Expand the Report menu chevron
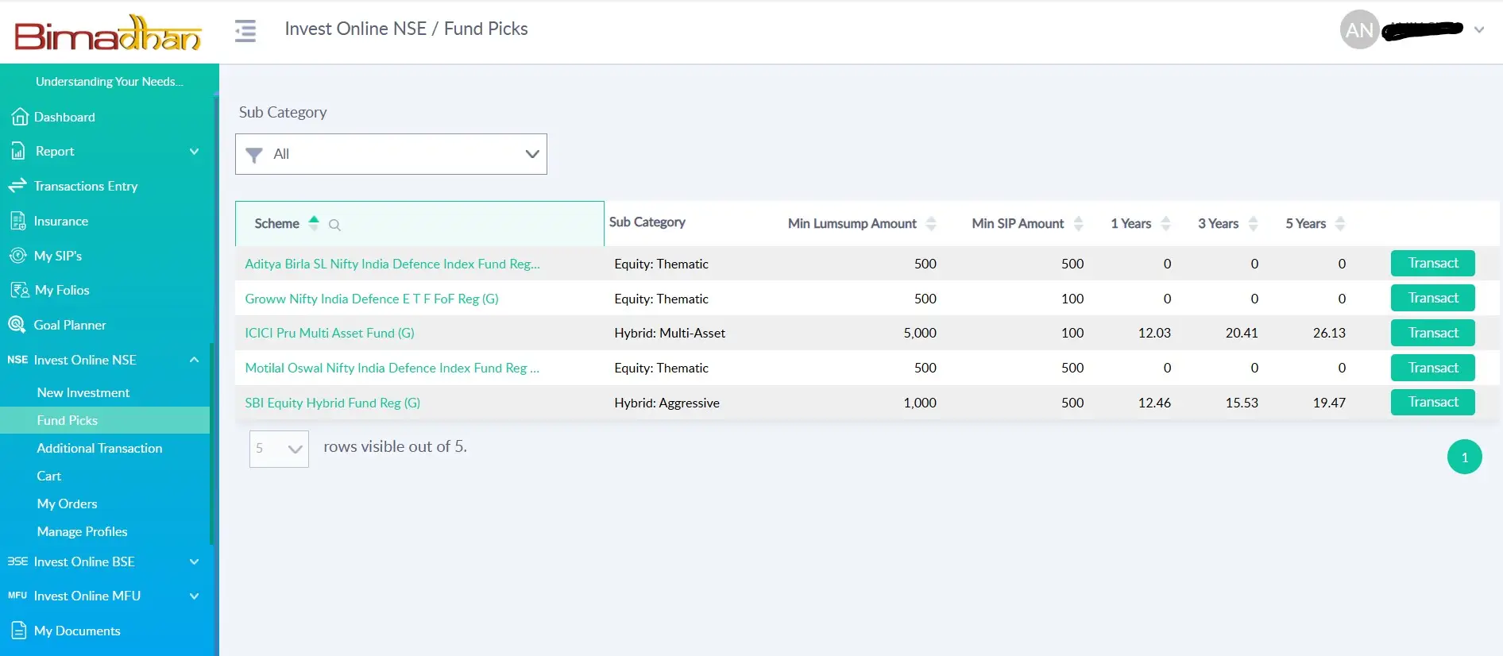Screen dimensions: 1503x656 (x=194, y=151)
